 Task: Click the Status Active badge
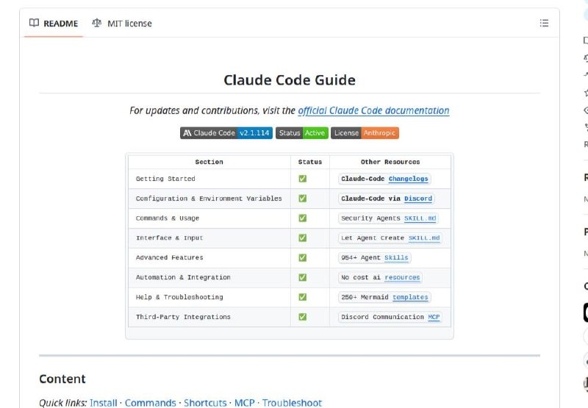tap(302, 133)
